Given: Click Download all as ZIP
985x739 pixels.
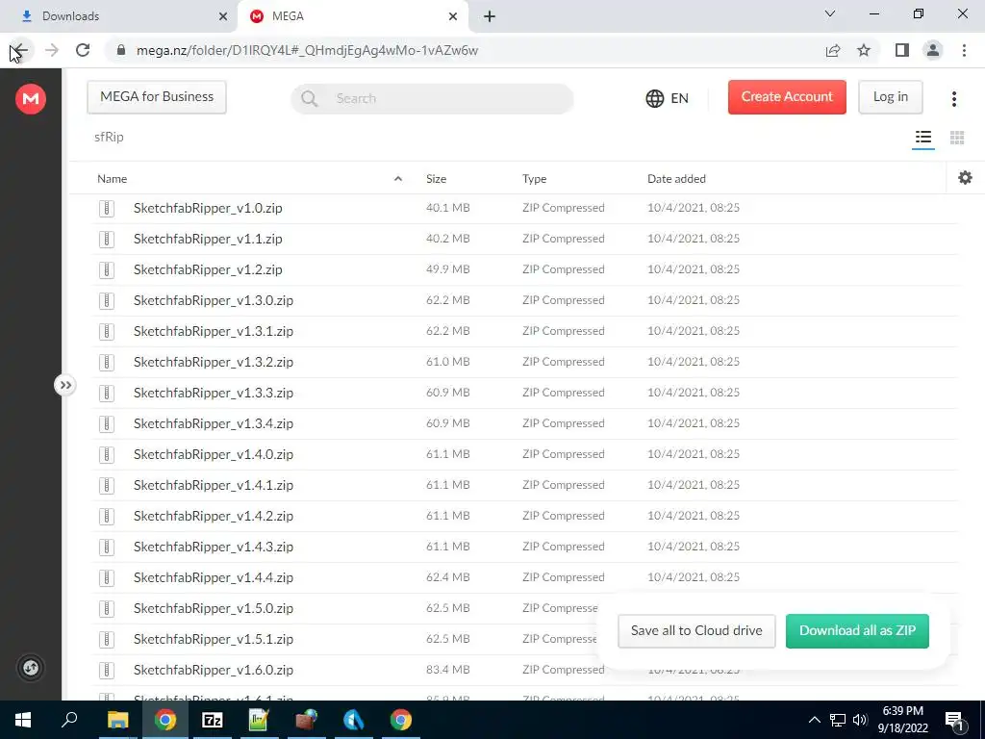Looking at the screenshot, I should tap(857, 630).
